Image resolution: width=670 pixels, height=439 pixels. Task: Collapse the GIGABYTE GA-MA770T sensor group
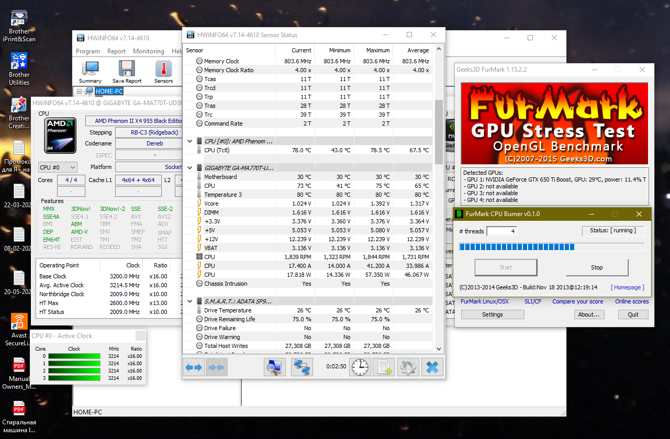pos(189,168)
